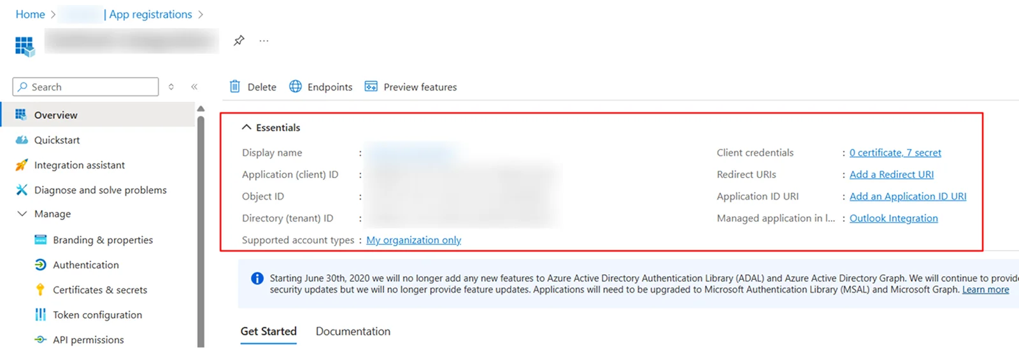This screenshot has height=348, width=1019.
Task: Click the Directory (tenant) ID label
Action: click(287, 218)
